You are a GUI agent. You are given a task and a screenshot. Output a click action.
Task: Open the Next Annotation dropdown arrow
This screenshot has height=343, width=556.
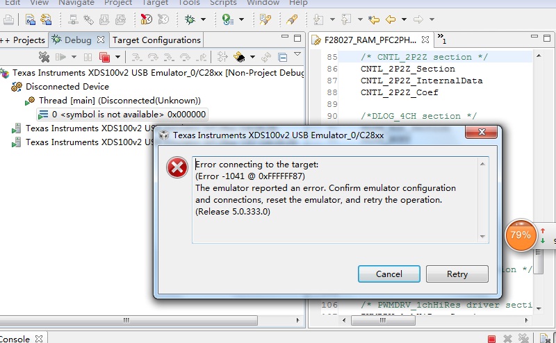(332, 19)
